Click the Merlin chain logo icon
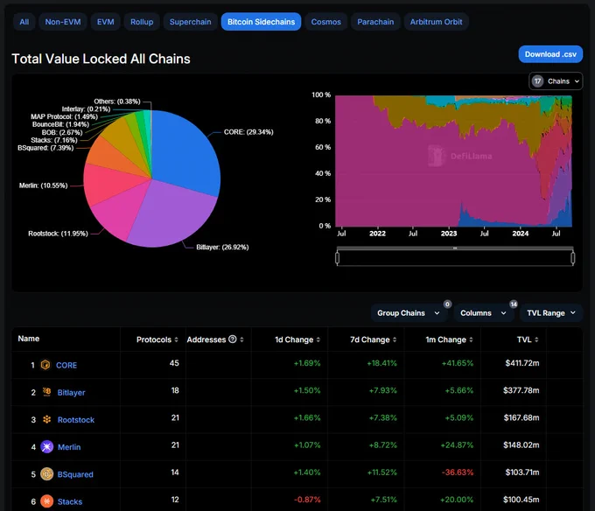 pyautogui.click(x=47, y=447)
